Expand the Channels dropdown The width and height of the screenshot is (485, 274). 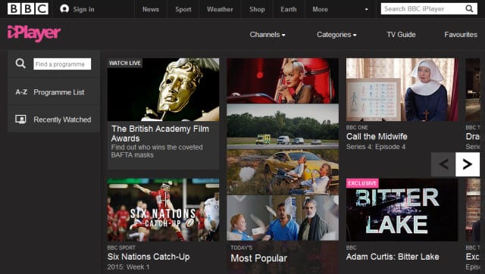(268, 35)
